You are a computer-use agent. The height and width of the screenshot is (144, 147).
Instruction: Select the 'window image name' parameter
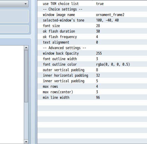[x=59, y=15]
